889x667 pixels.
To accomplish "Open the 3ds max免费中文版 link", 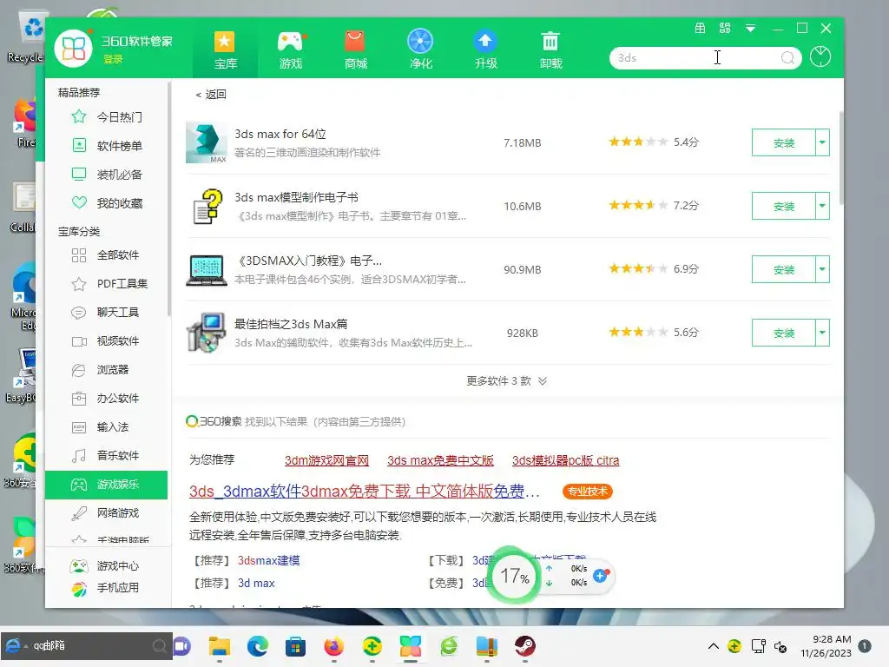I will point(440,460).
